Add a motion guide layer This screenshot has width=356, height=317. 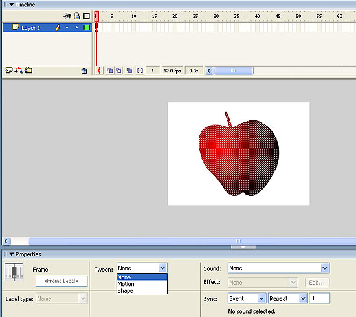[x=18, y=71]
